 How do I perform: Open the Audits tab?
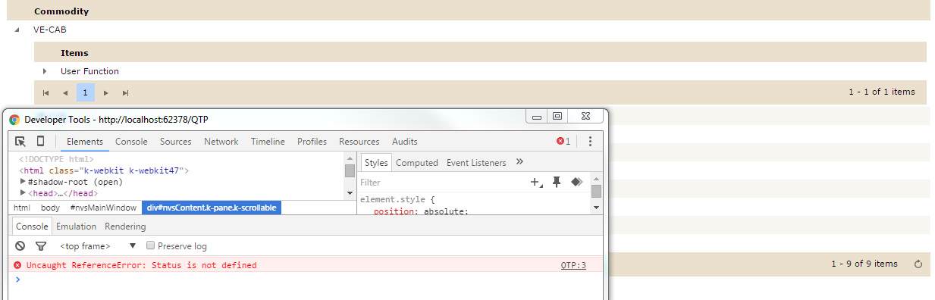pyautogui.click(x=405, y=142)
